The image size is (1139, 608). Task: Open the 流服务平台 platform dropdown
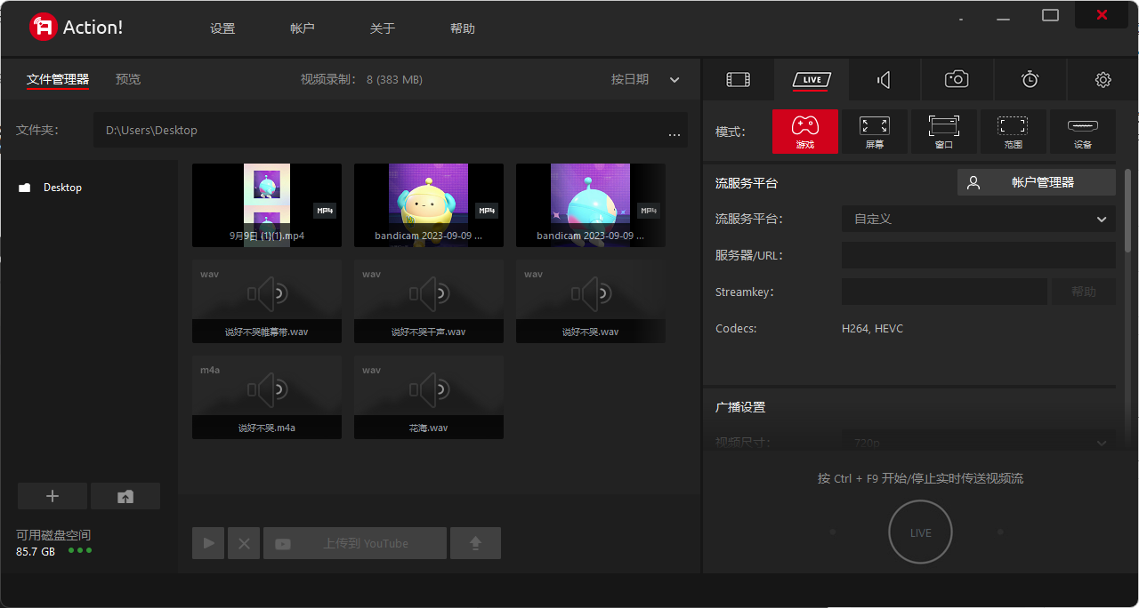click(977, 219)
